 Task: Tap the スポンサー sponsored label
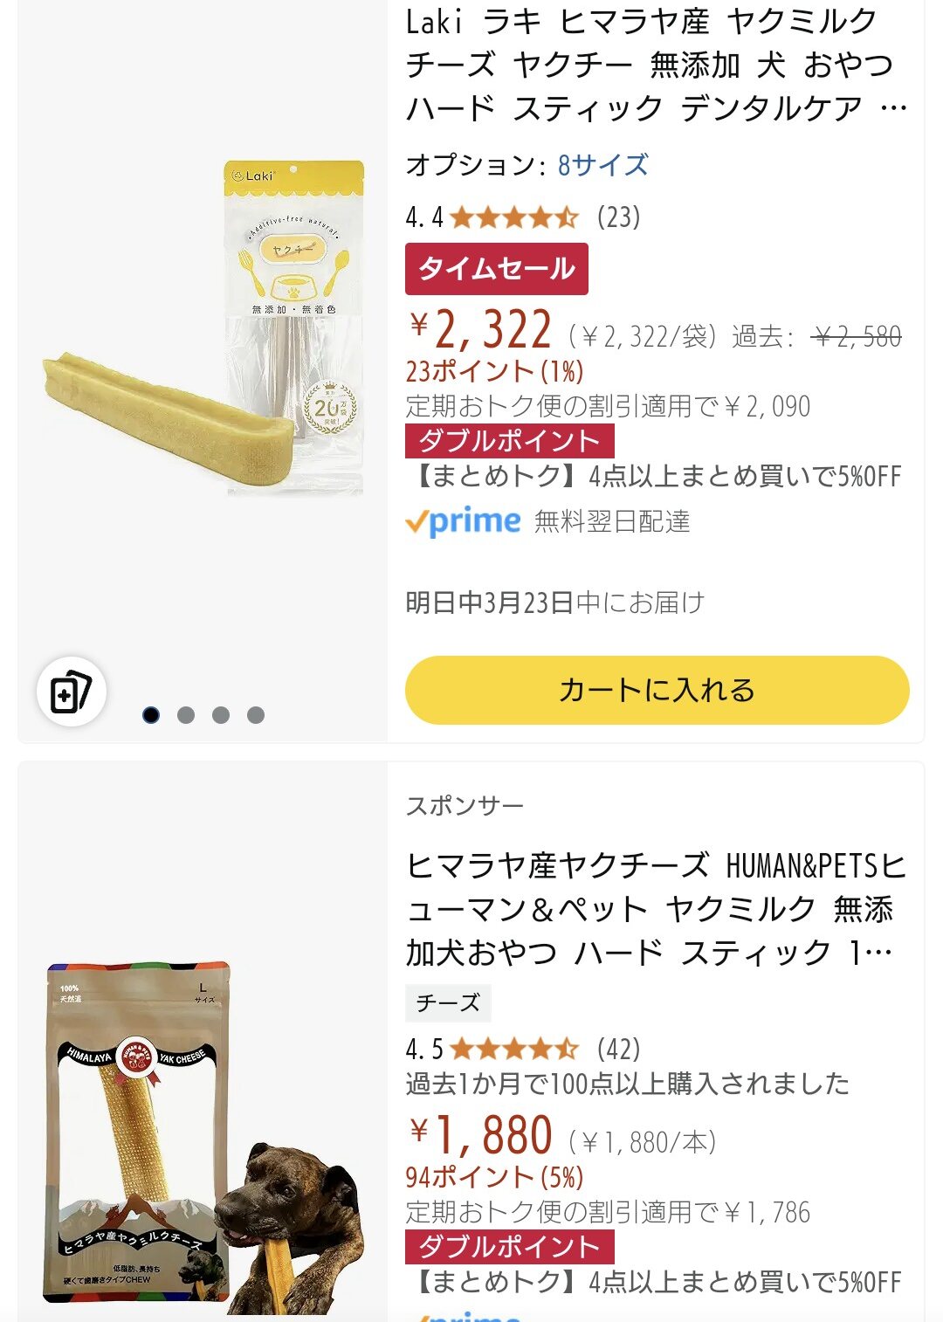click(465, 806)
